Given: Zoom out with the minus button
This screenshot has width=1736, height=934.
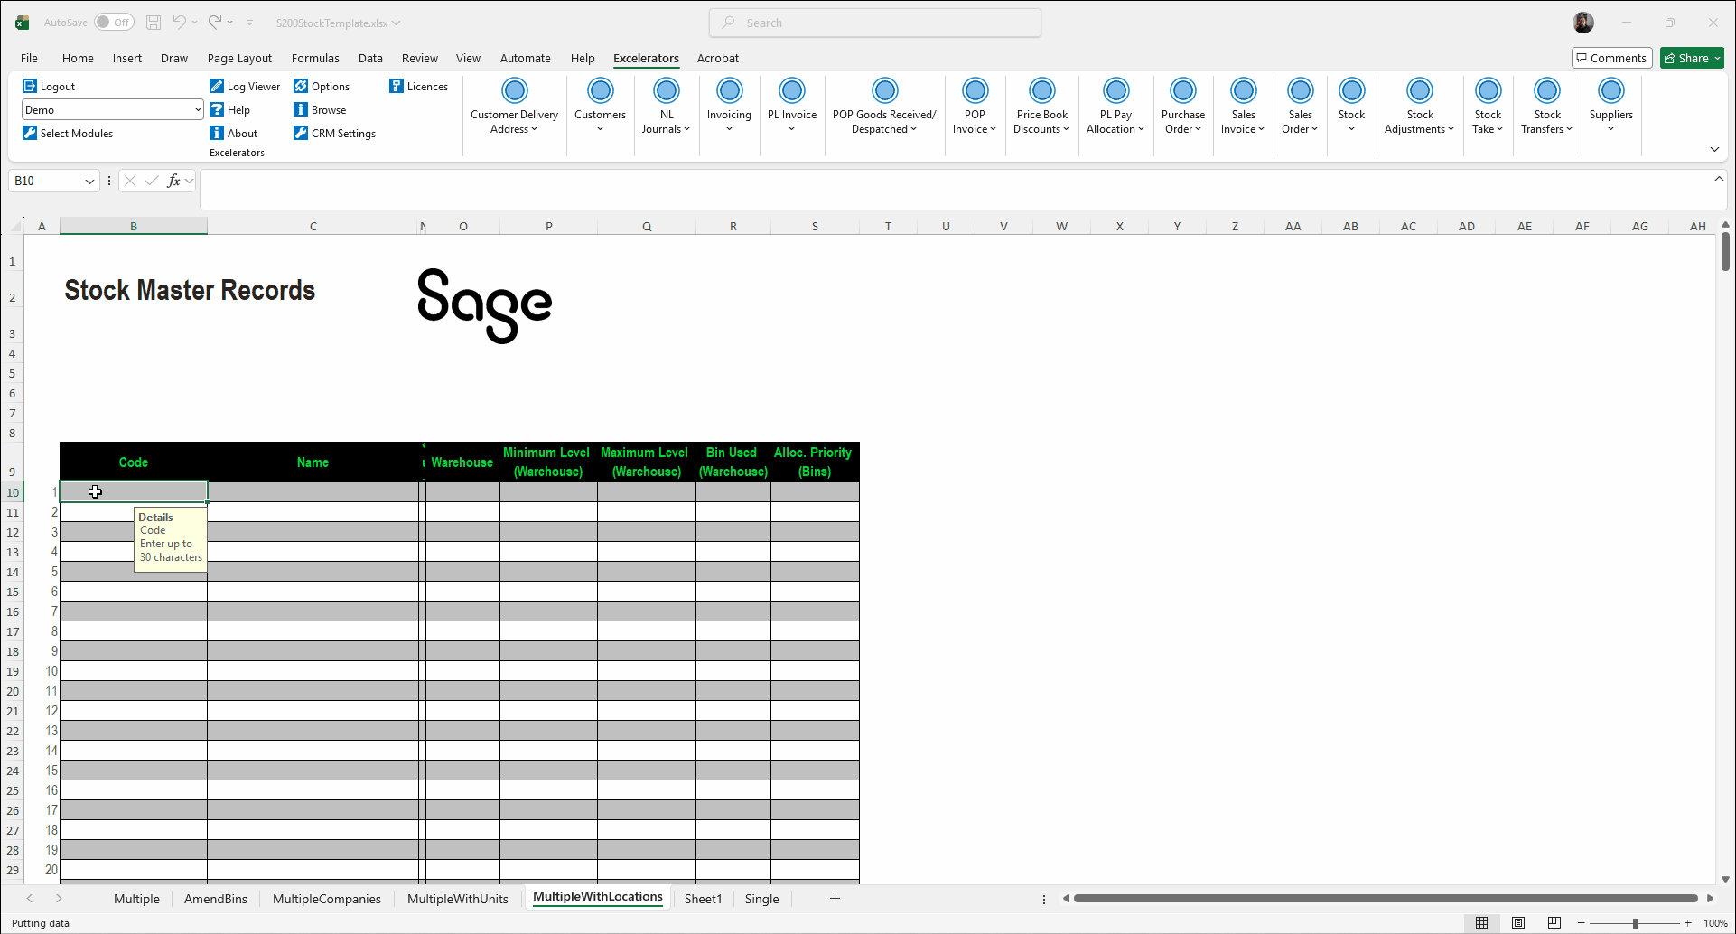Looking at the screenshot, I should pyautogui.click(x=1582, y=923).
